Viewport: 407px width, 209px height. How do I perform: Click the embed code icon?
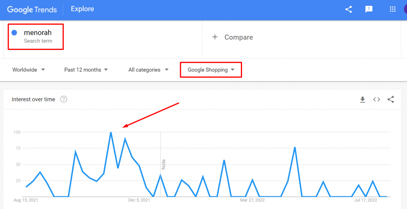376,100
